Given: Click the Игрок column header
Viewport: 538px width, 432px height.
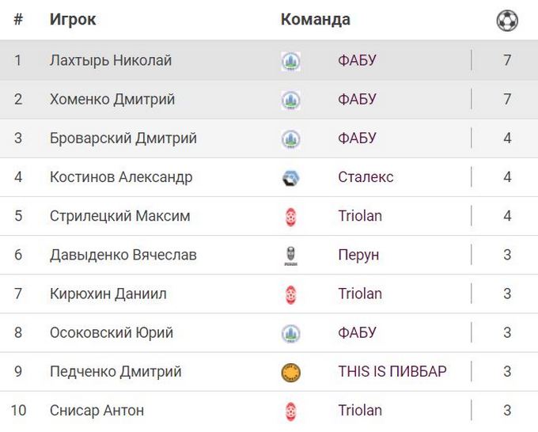Looking at the screenshot, I should click(x=73, y=20).
